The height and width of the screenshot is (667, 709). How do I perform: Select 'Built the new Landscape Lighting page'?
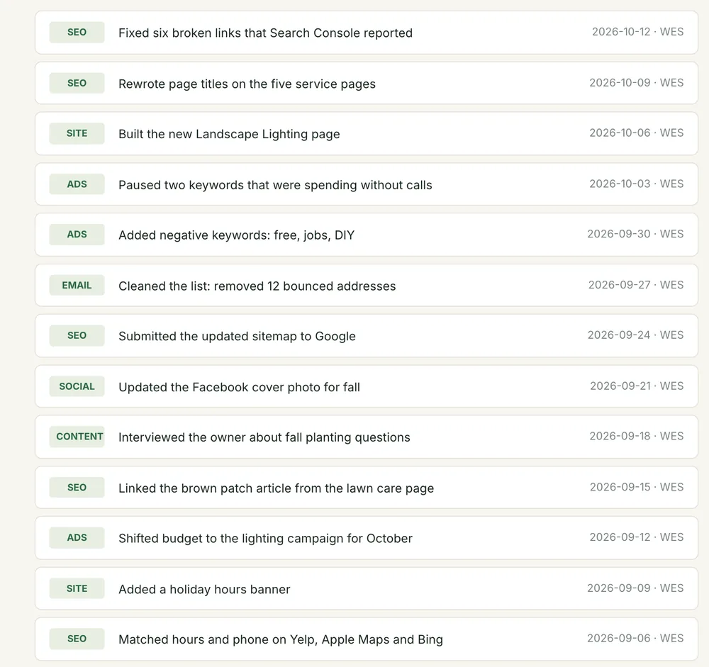229,134
